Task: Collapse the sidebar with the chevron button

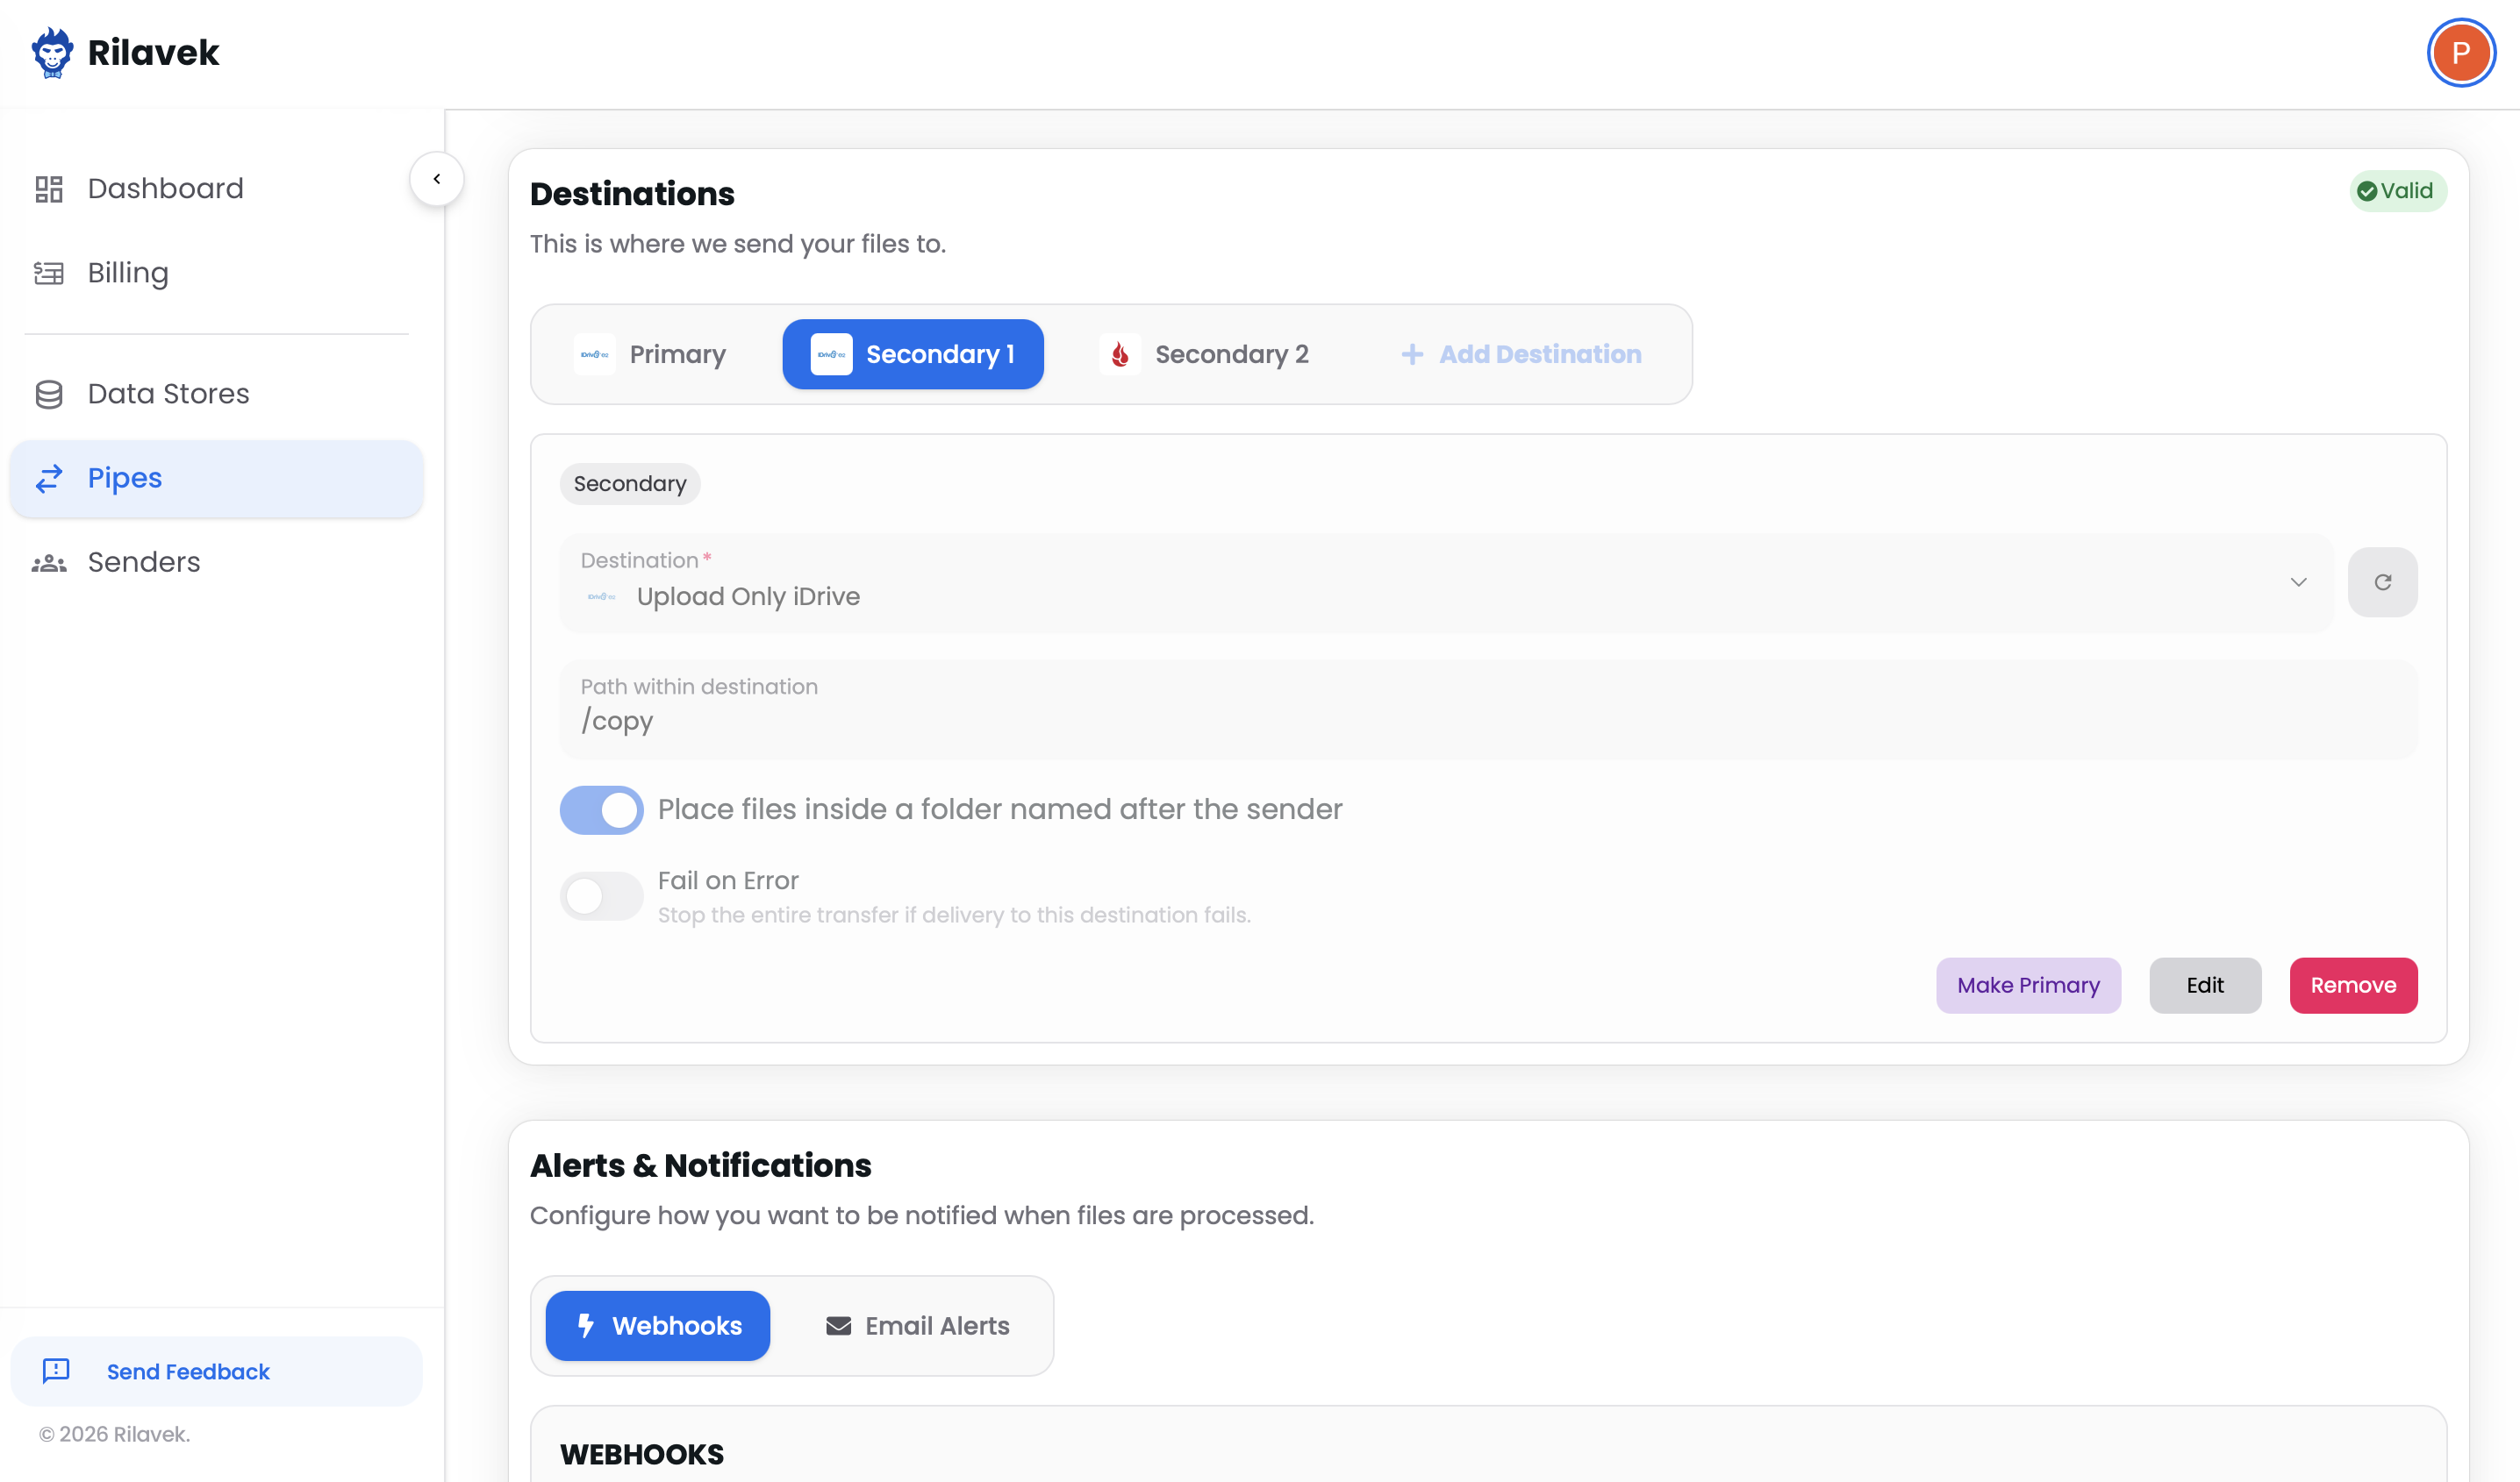Action: pos(437,179)
